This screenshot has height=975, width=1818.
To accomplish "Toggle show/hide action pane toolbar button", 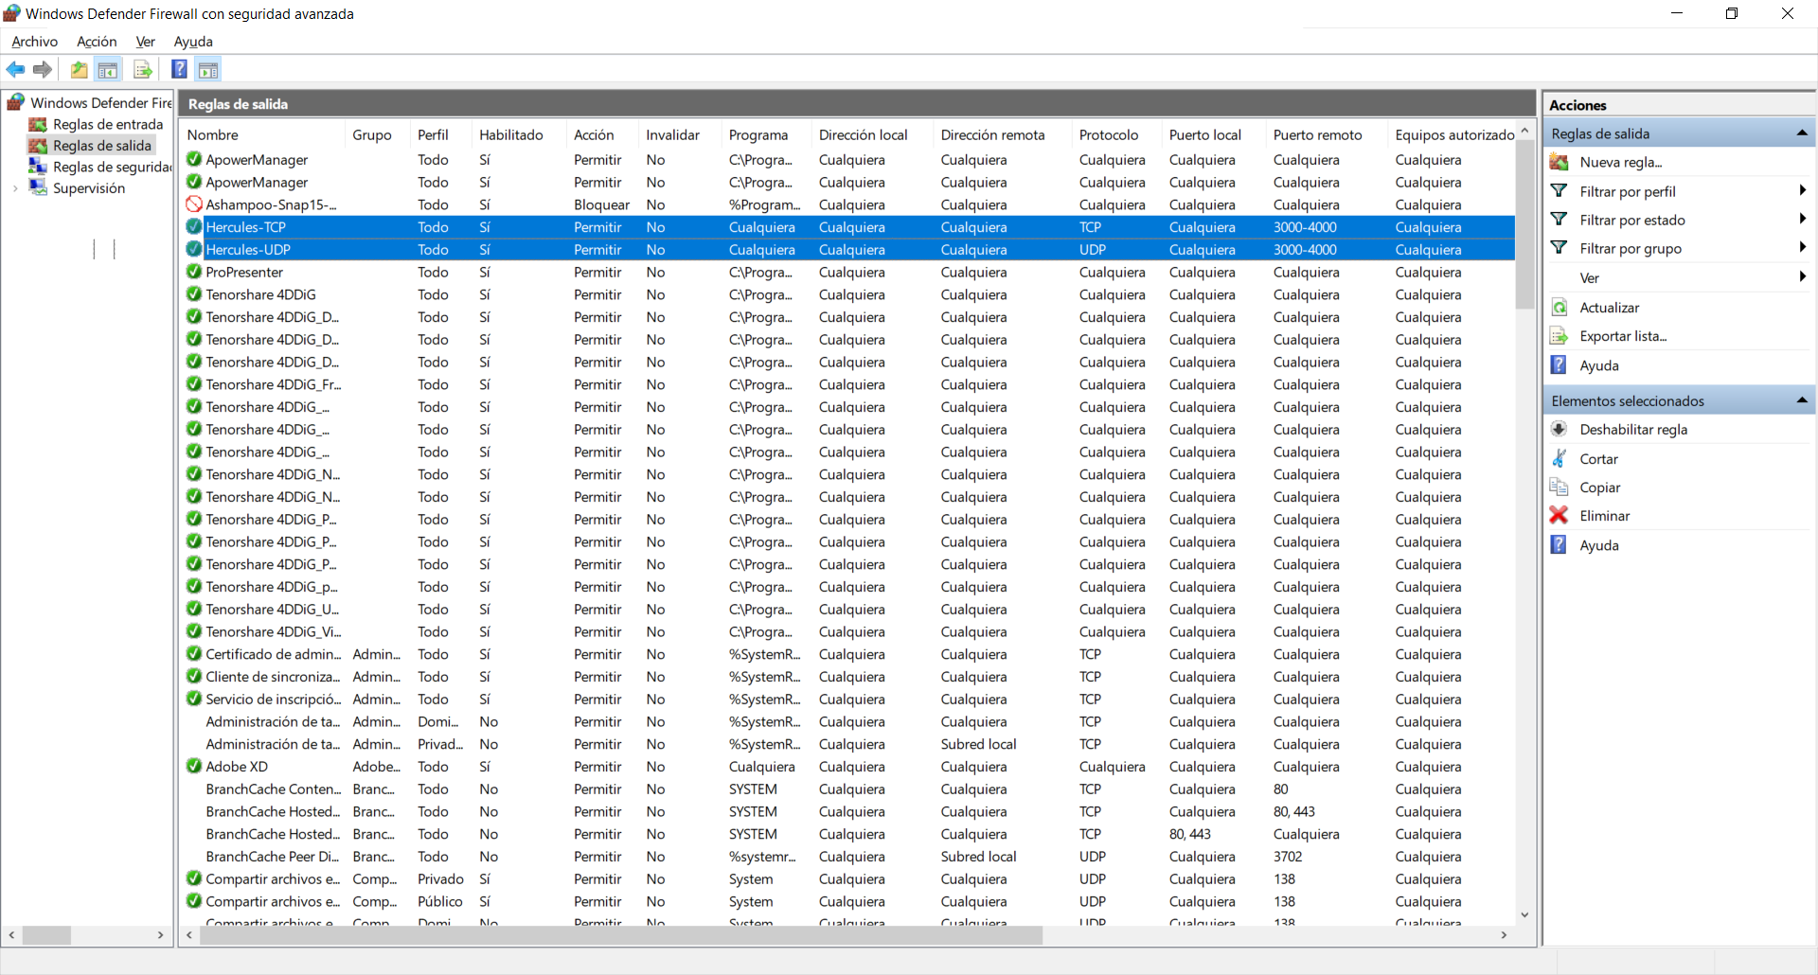I will pyautogui.click(x=208, y=69).
